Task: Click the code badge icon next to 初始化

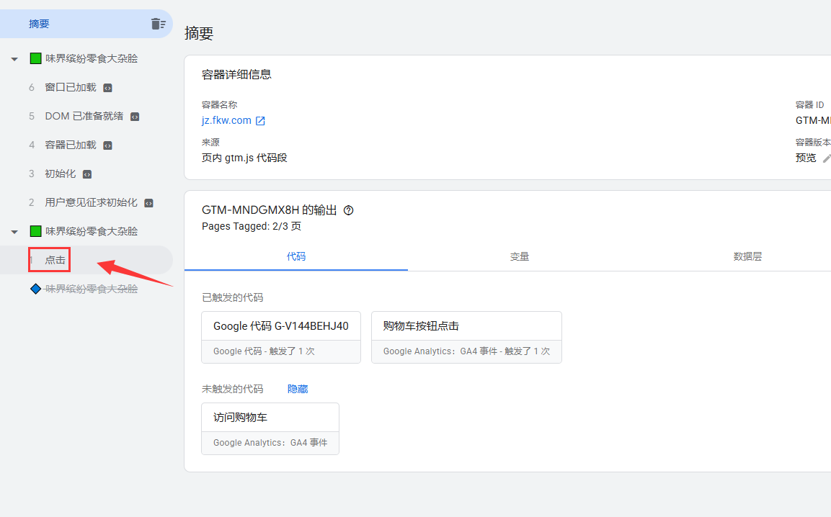Action: pyautogui.click(x=87, y=174)
